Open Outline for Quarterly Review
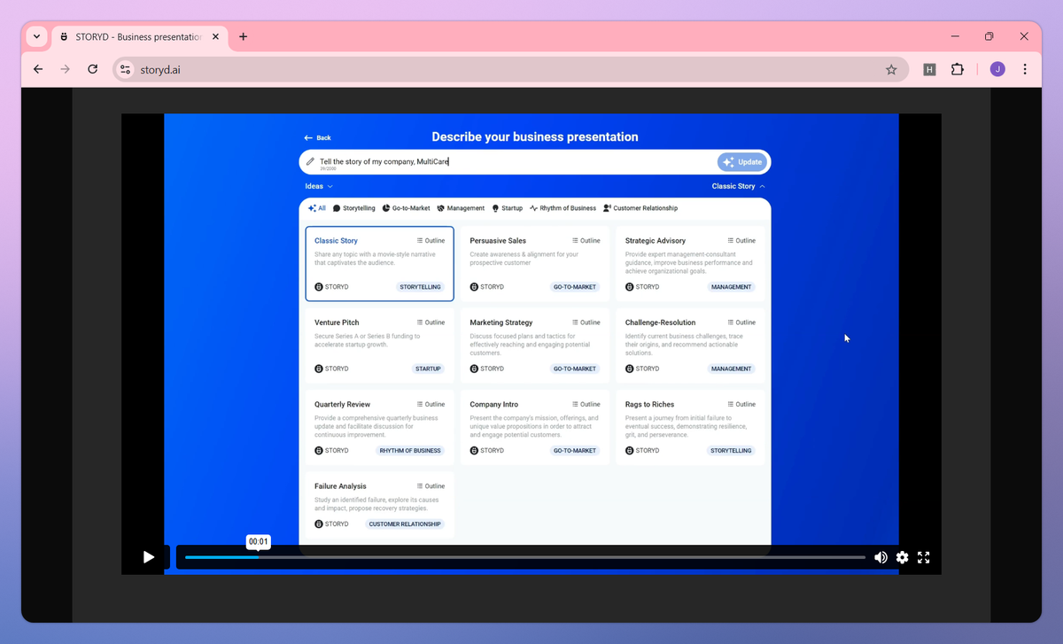Viewport: 1063px width, 644px height. pos(431,405)
